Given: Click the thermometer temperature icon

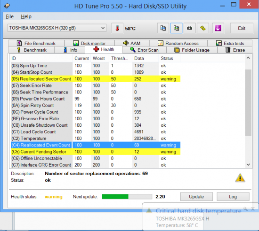Looking at the screenshot, I should (x=117, y=28).
